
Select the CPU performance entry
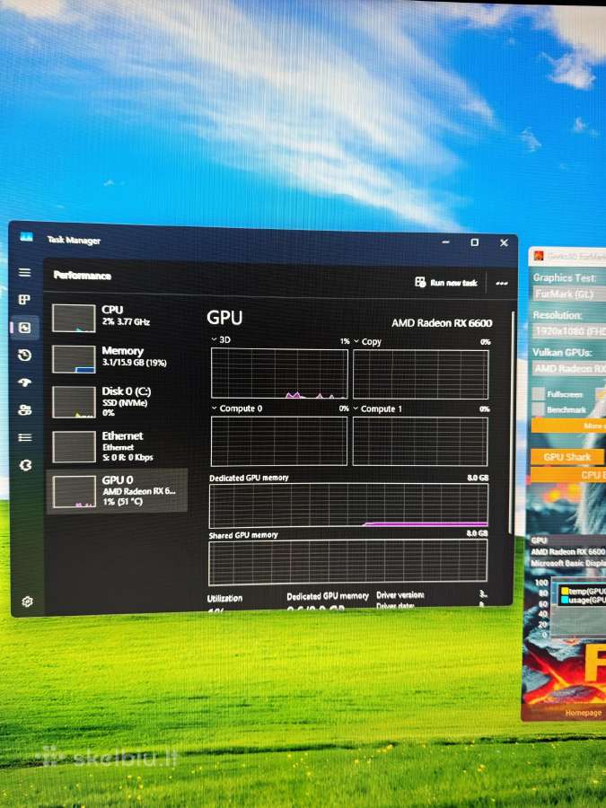point(117,317)
